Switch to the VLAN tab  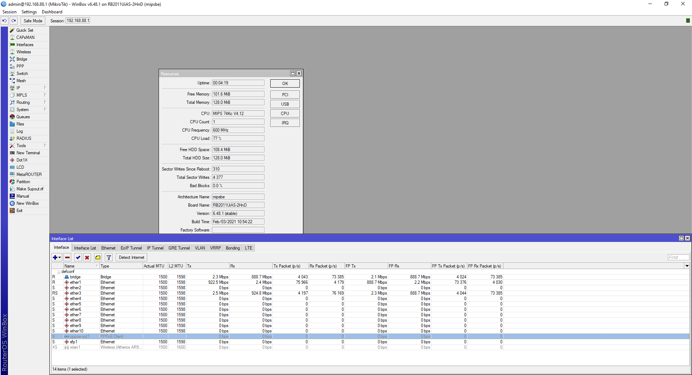[200, 248]
